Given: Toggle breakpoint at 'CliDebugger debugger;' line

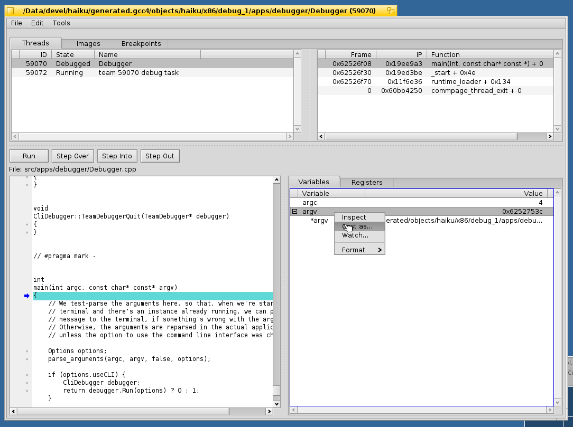Looking at the screenshot, I should (x=26, y=383).
